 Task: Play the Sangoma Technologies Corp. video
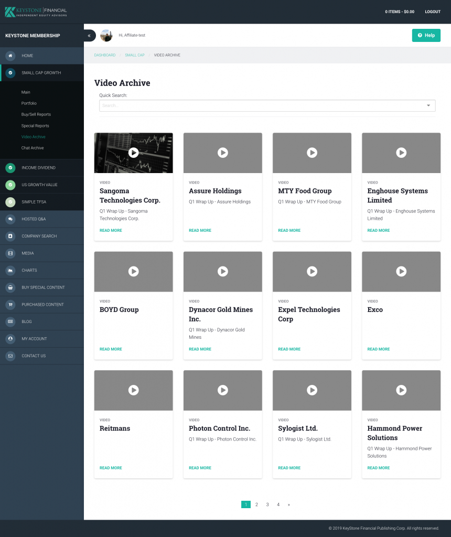pos(134,153)
